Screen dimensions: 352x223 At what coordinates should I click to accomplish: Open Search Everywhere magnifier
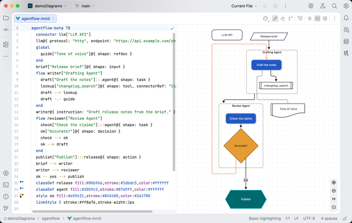click(x=334, y=6)
